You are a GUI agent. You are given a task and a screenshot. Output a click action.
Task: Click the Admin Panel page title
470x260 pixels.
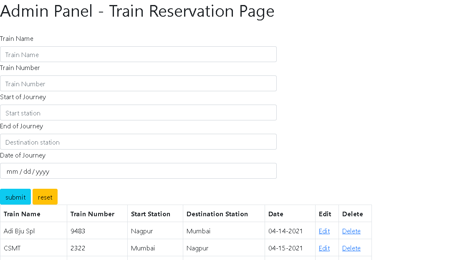[x=137, y=11]
